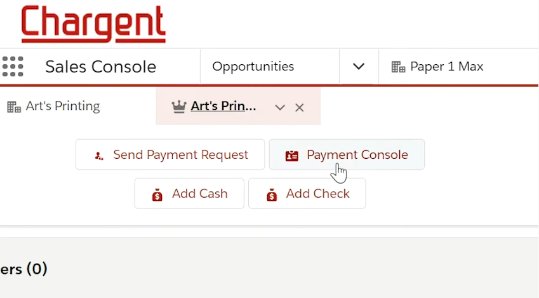
Task: Click the crown icon on the opportunity subtab
Action: (179, 107)
